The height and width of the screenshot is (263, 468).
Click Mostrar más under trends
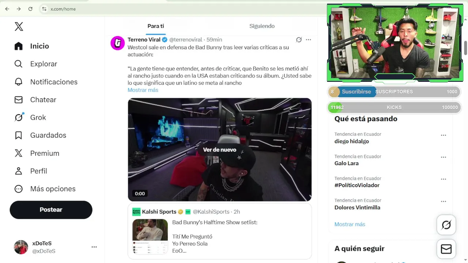pos(350,224)
